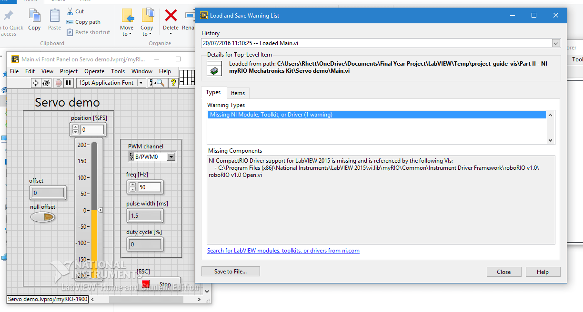Click the Pause button in LabVIEW toolbar

point(69,83)
